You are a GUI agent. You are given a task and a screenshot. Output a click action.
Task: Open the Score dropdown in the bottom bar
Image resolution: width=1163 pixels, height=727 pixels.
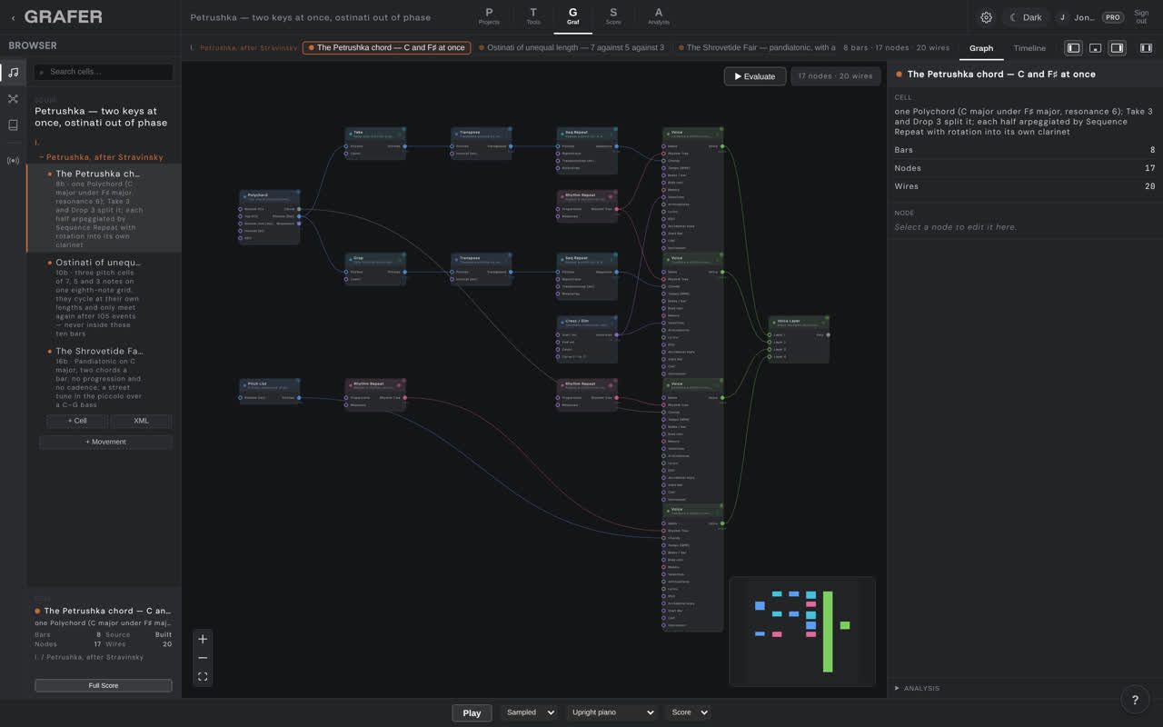688,712
